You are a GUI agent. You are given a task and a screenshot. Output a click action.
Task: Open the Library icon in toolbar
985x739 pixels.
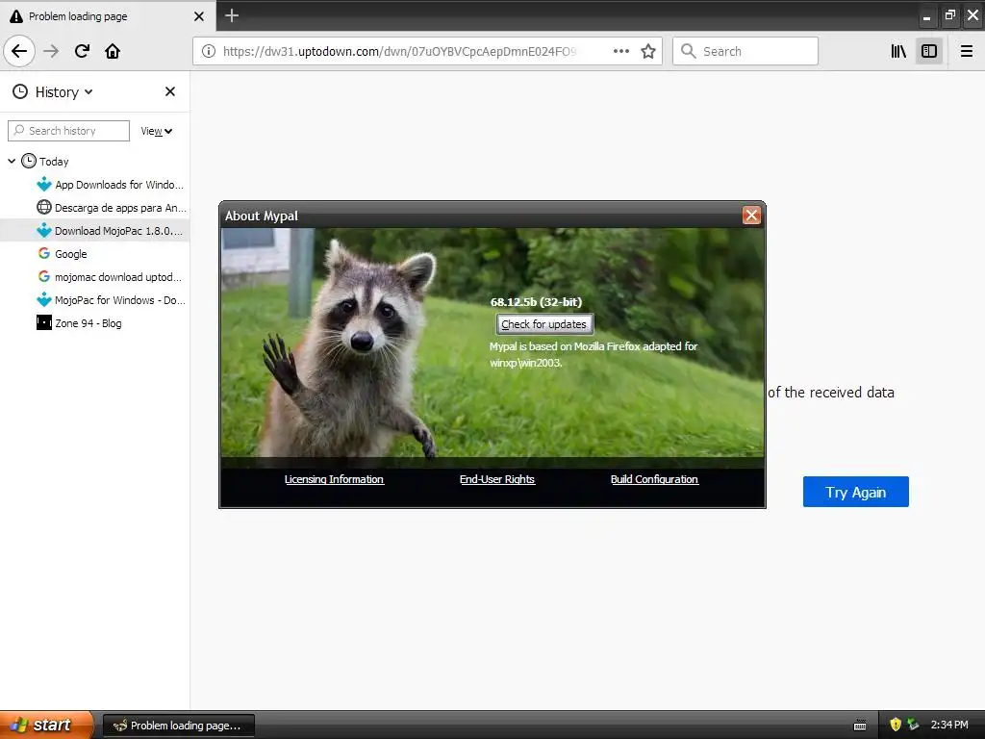point(898,51)
